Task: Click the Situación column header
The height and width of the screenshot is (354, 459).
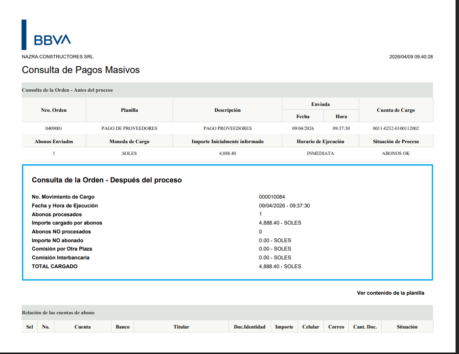Action: pos(407,327)
